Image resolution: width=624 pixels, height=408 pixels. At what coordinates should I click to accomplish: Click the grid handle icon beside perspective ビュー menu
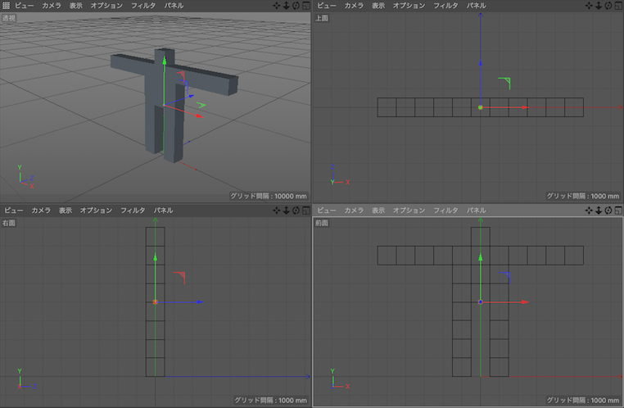click(x=6, y=6)
